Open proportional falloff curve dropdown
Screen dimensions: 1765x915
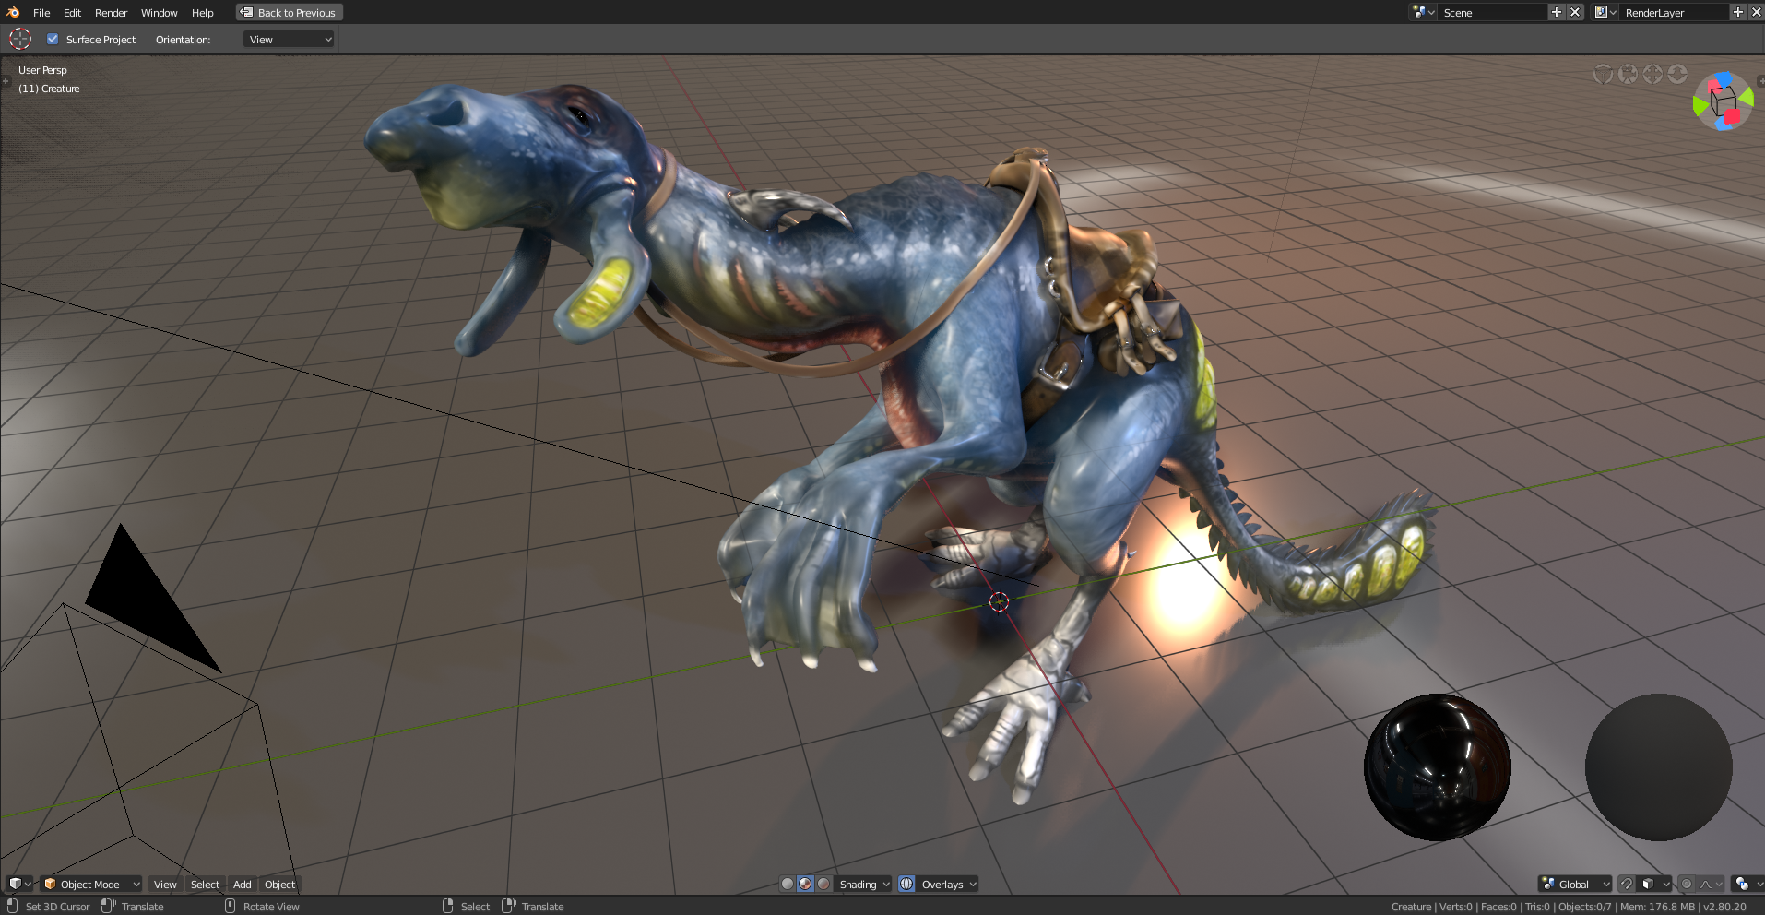(1711, 884)
